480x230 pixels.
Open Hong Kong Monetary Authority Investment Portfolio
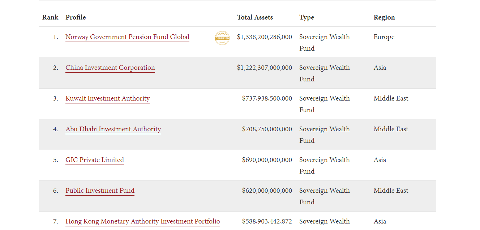(x=142, y=221)
